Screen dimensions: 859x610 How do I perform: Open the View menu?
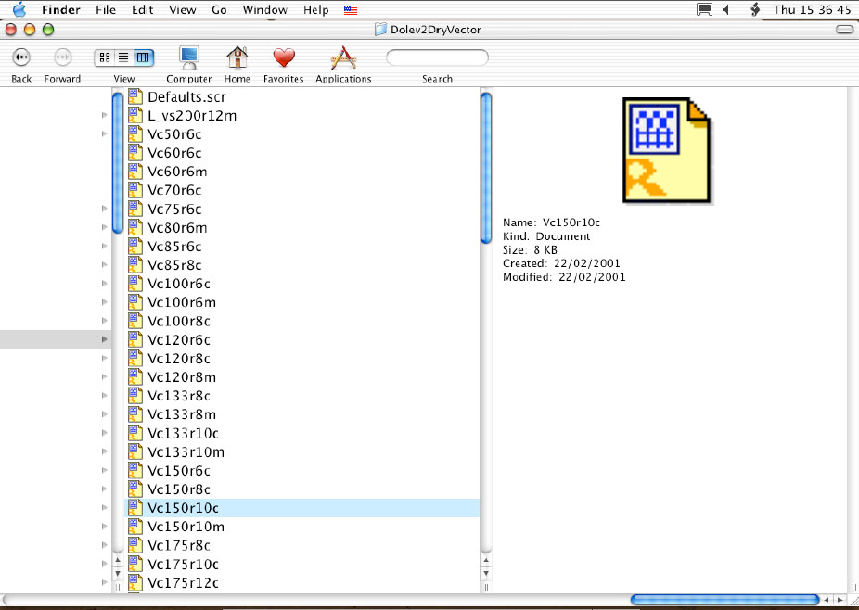tap(183, 10)
